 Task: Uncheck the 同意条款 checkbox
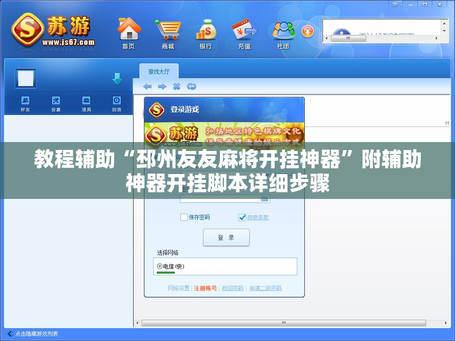coord(242,217)
